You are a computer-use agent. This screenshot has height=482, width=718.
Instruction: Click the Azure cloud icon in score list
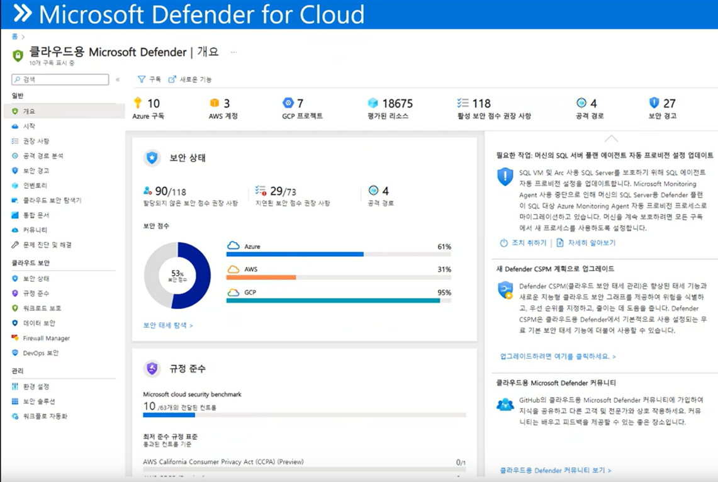[233, 246]
